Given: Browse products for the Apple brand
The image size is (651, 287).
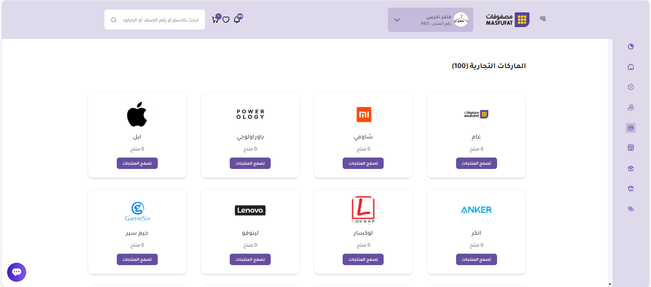Looking at the screenshot, I should tap(137, 163).
